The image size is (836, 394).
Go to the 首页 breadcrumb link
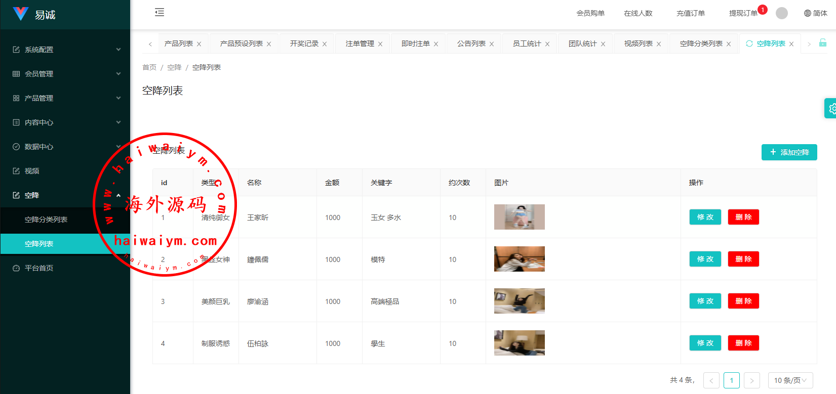(149, 67)
